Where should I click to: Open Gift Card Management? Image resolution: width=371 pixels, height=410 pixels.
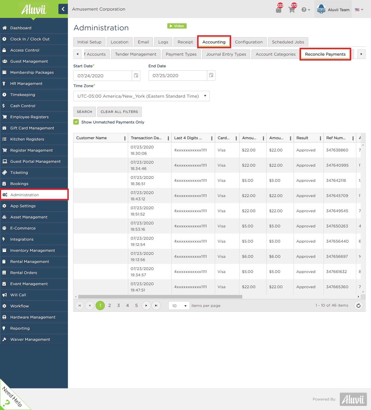point(32,128)
